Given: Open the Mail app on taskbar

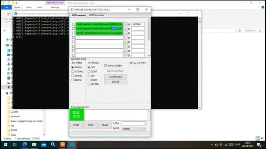Looking at the screenshot, I should [44, 144].
